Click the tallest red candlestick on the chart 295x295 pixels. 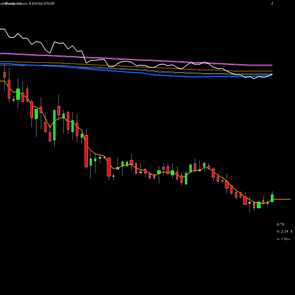tap(86, 151)
